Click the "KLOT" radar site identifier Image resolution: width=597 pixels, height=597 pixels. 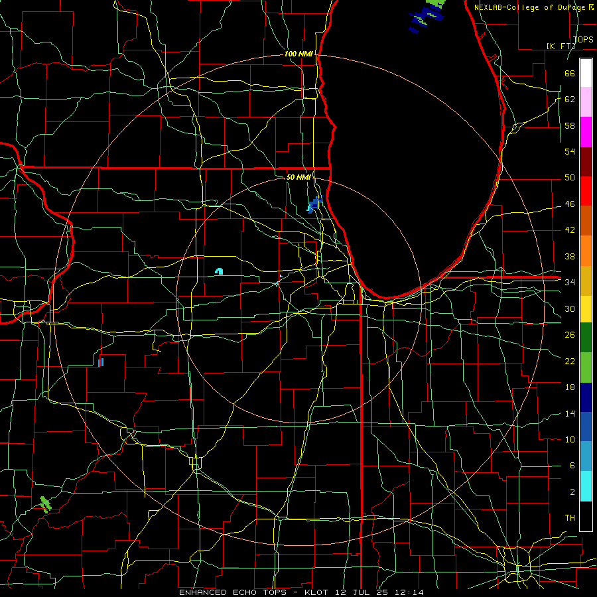coord(318,592)
